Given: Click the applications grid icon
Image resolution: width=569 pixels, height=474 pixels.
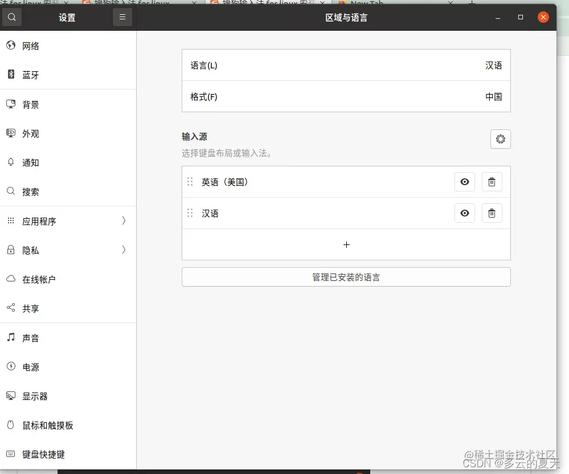Looking at the screenshot, I should click(x=11, y=220).
